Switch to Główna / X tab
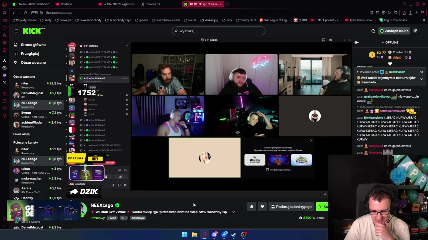The height and width of the screenshot is (240, 428). 150,4
